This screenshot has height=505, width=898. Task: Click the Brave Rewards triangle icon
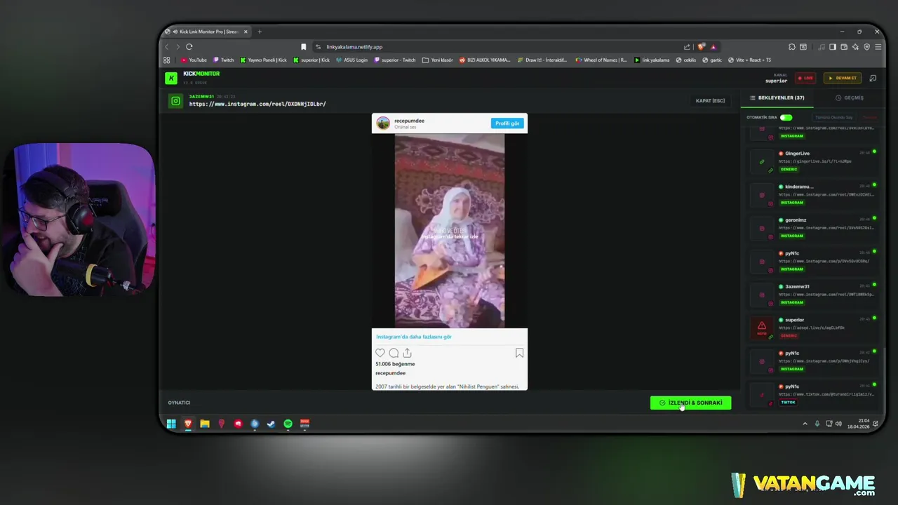click(713, 47)
